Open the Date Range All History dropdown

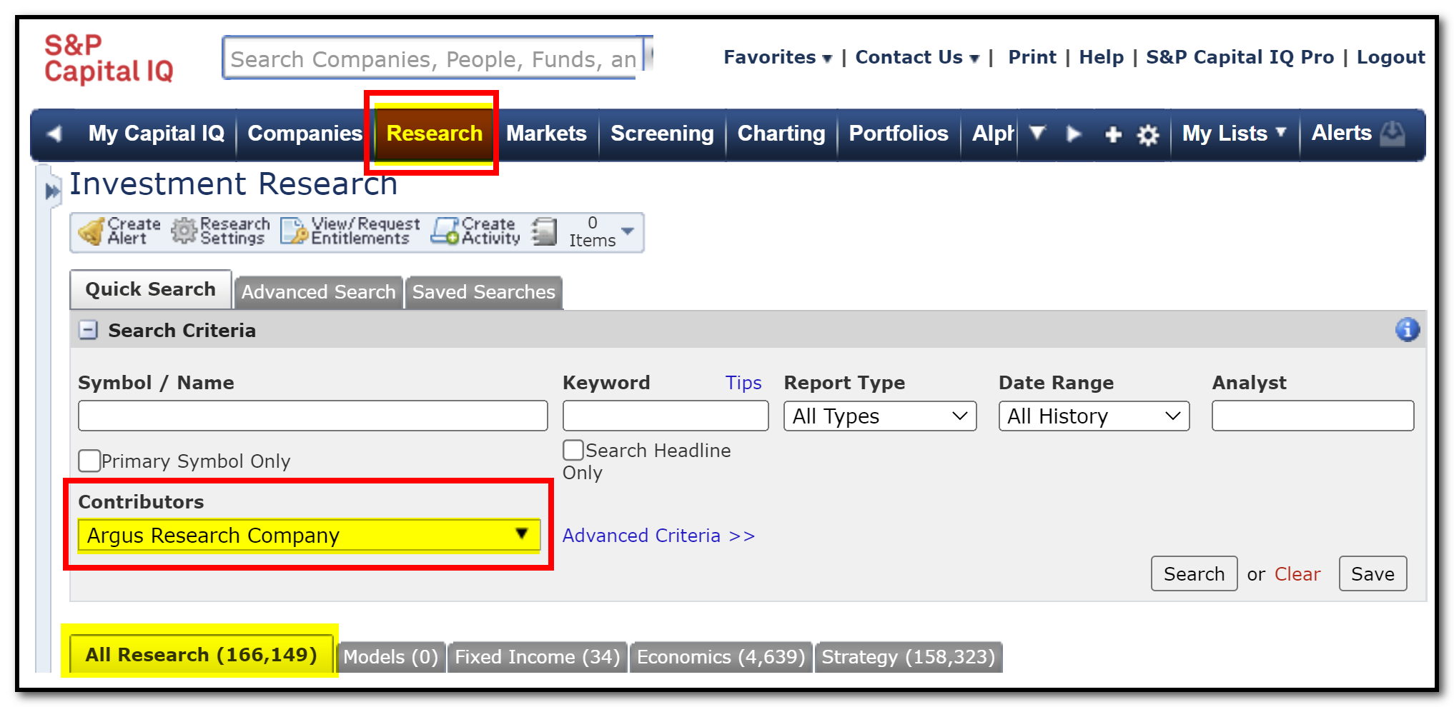(1094, 416)
